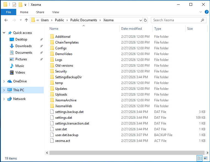Viewport: 210px width, 162px height.
Task: Click the Public Documents breadcrumb segment
Action: (x=84, y=20)
